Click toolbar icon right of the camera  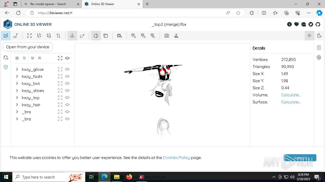coord(176,36)
